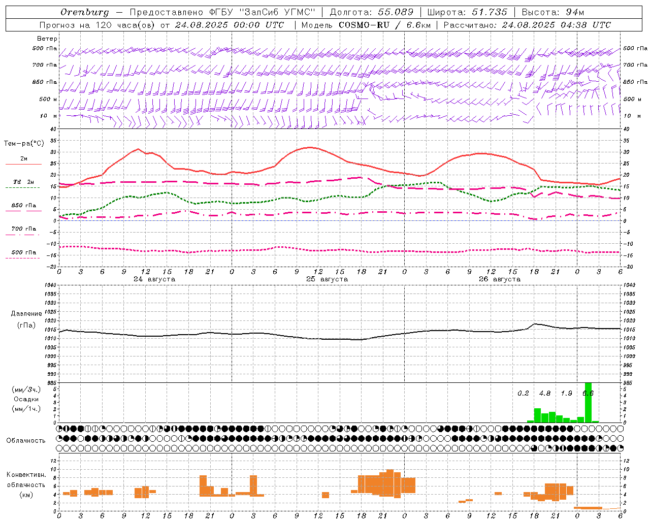The width and height of the screenshot is (650, 520).
Task: Click the Конвективн. convective cloud label
Action: tap(26, 475)
